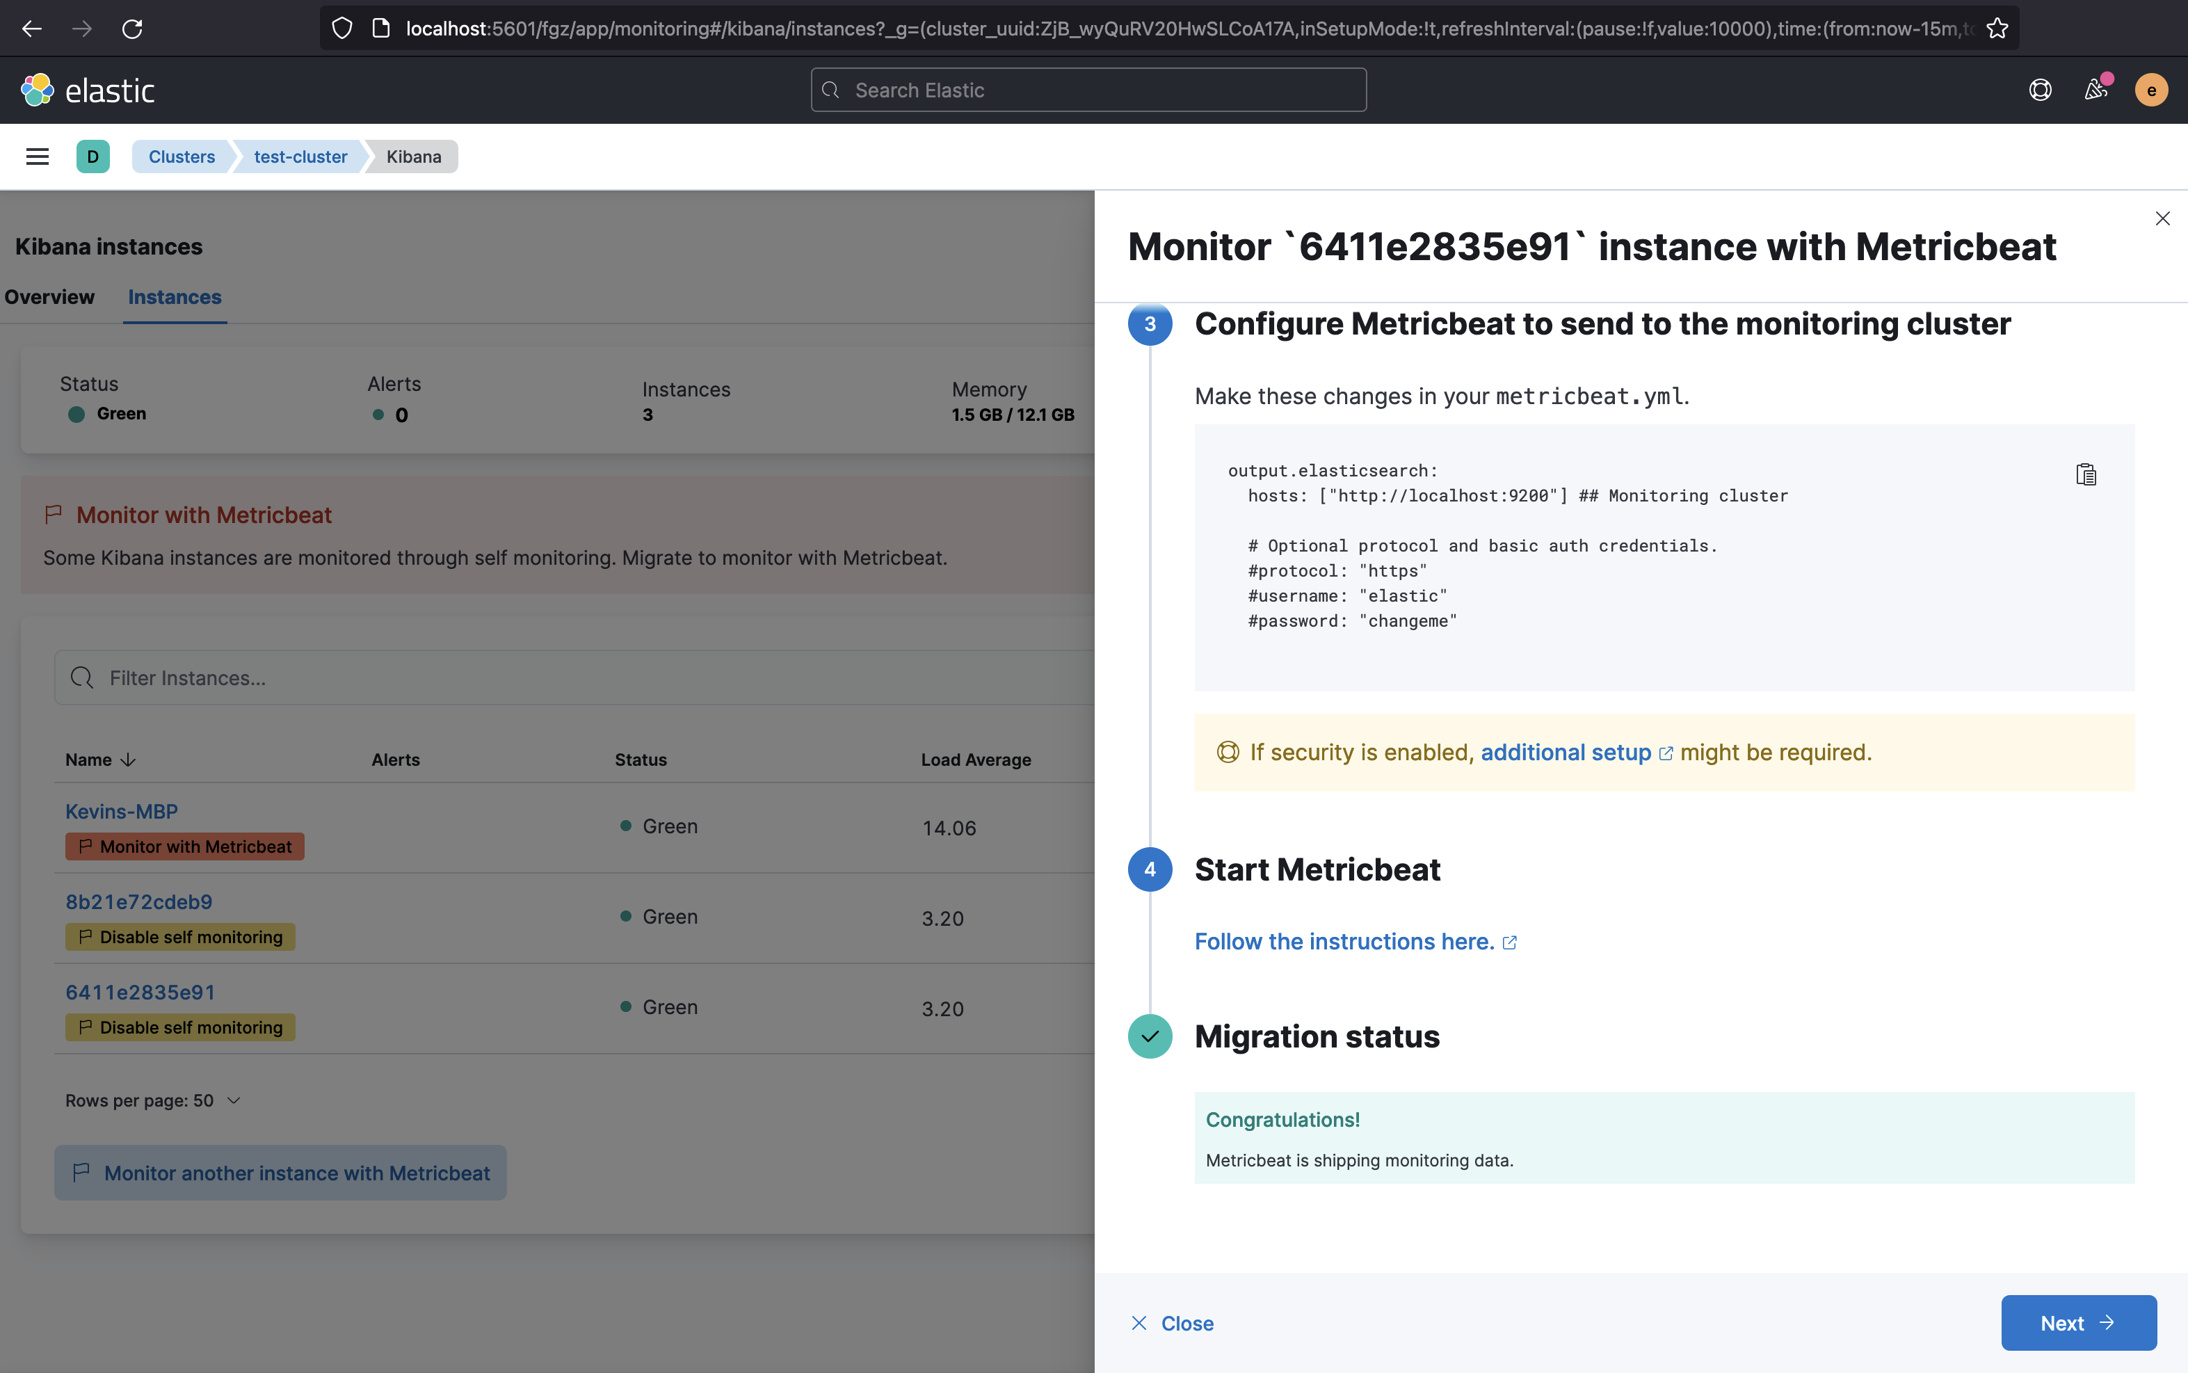Expand the Rows per page dropdown
Screen dimensions: 2188x1373
(152, 1100)
